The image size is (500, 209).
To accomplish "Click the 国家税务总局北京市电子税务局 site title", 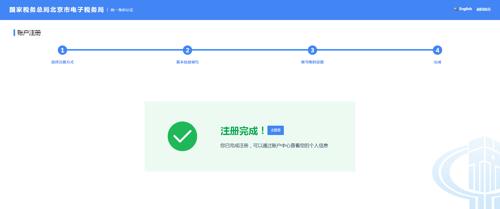I will [x=57, y=10].
